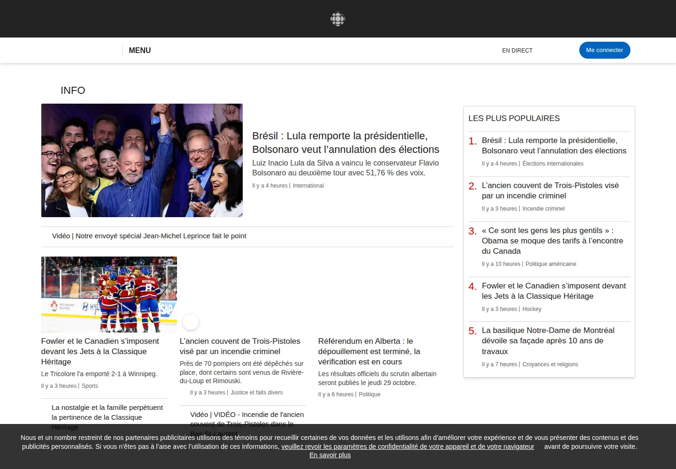Click the Radio-Canada logo in the header
Viewport: 676px width, 469px height.
338,19
